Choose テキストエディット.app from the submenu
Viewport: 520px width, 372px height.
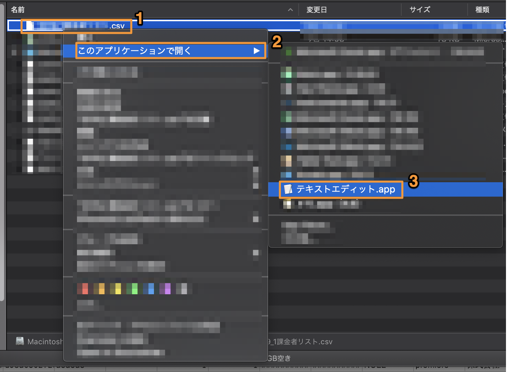(385, 189)
